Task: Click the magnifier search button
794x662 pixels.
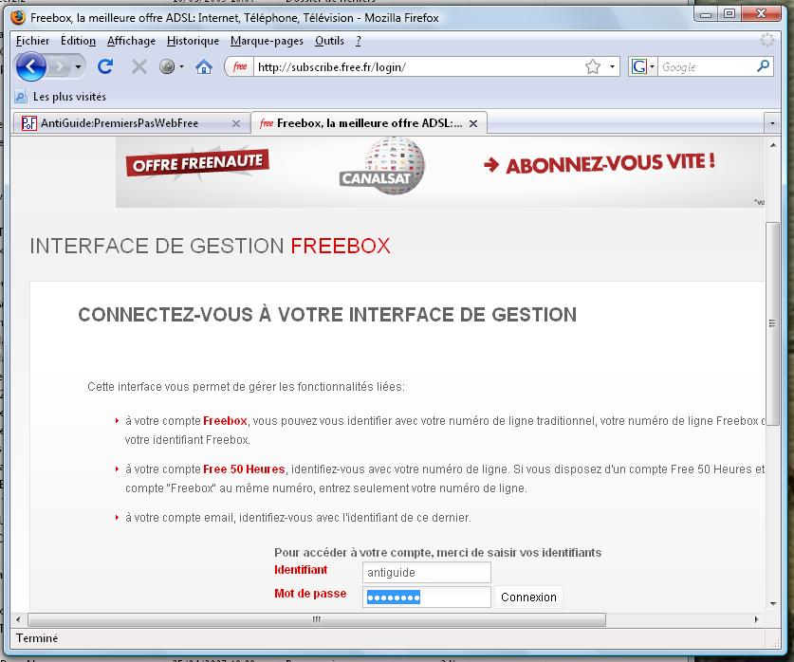Action: [763, 65]
